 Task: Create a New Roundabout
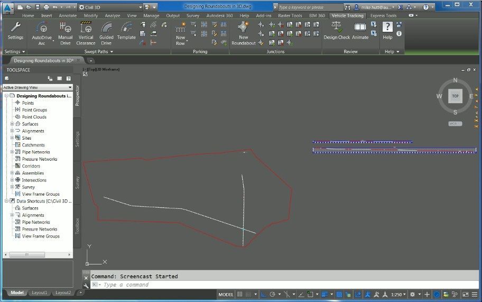tap(244, 33)
